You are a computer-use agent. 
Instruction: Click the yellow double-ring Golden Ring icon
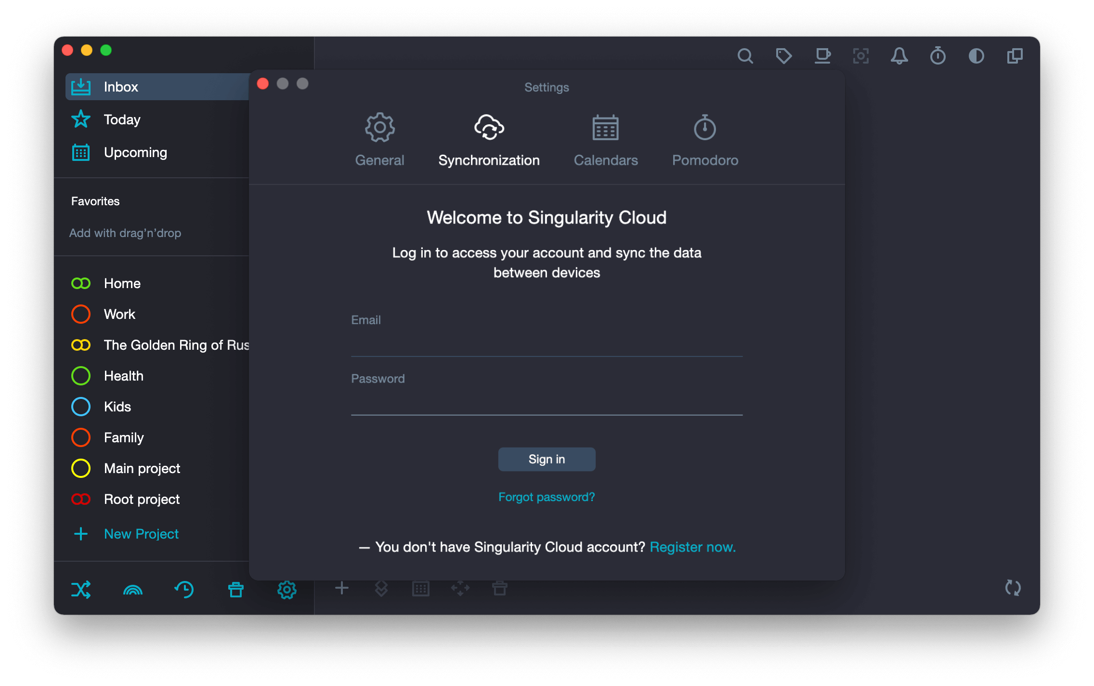point(81,345)
